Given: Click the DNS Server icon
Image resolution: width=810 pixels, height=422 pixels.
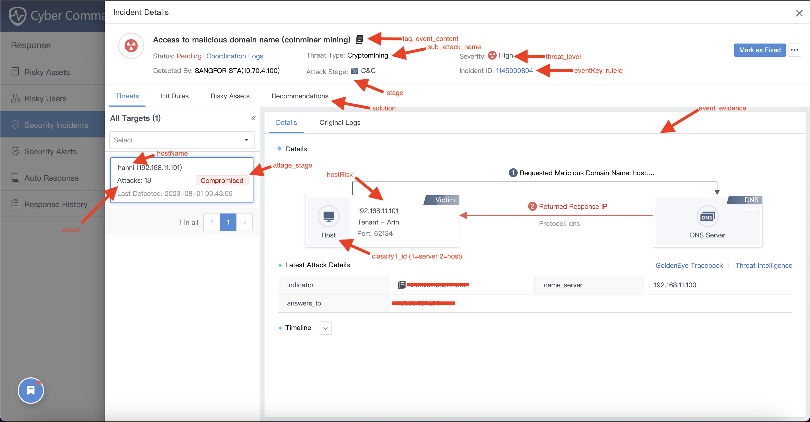Looking at the screenshot, I should coord(707,216).
